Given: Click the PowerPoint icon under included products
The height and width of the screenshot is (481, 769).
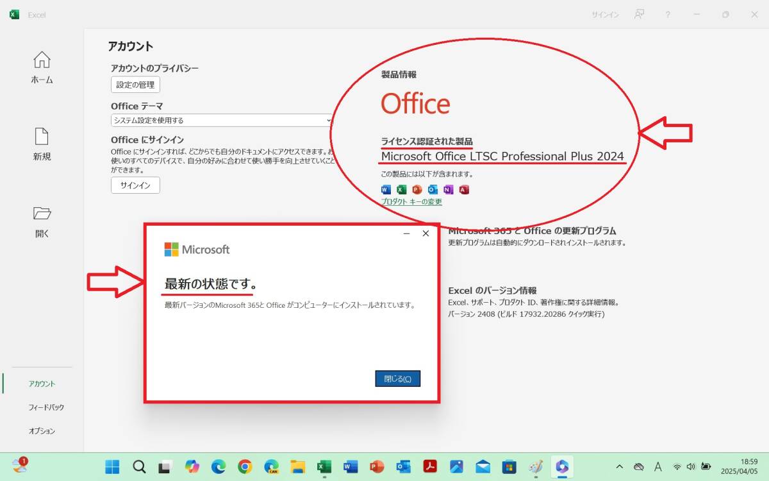Looking at the screenshot, I should tap(417, 189).
